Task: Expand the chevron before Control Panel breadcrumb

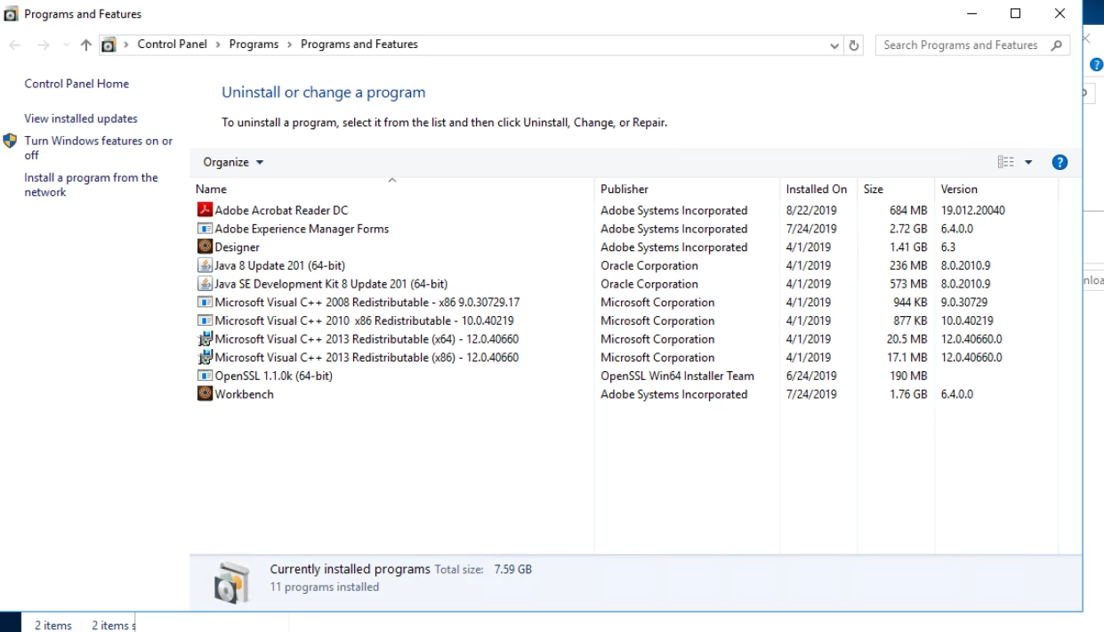Action: [126, 45]
